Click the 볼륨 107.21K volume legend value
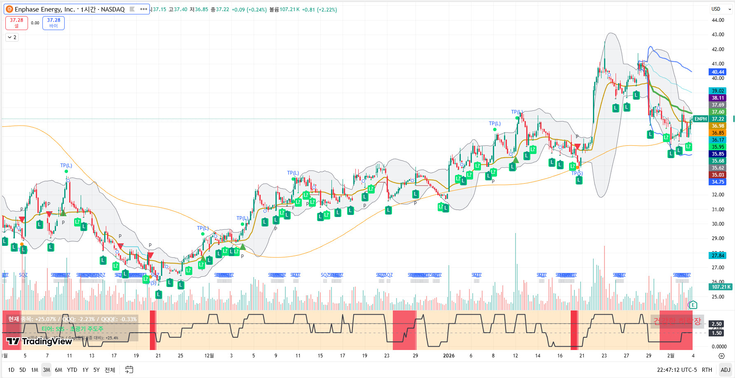735x378 pixels. coord(285,9)
